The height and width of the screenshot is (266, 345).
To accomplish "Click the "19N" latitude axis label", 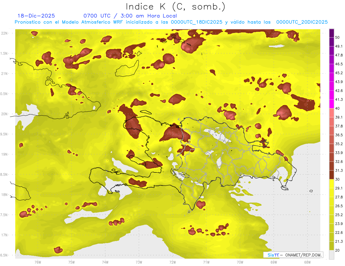I will 5,154.
